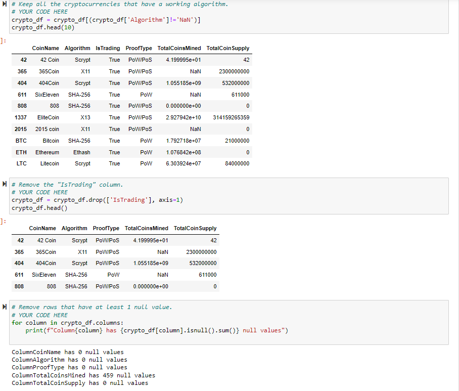The width and height of the screenshot is (459, 391).
Task: Run the 'Remove rows with null' cell
Action: click(x=5, y=307)
